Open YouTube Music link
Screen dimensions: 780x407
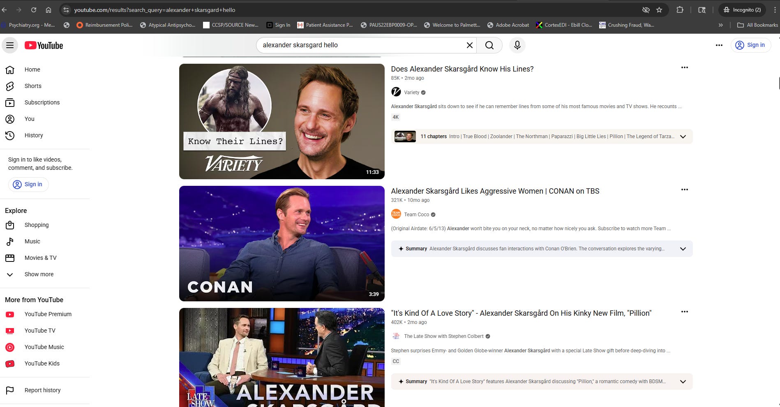click(x=45, y=347)
